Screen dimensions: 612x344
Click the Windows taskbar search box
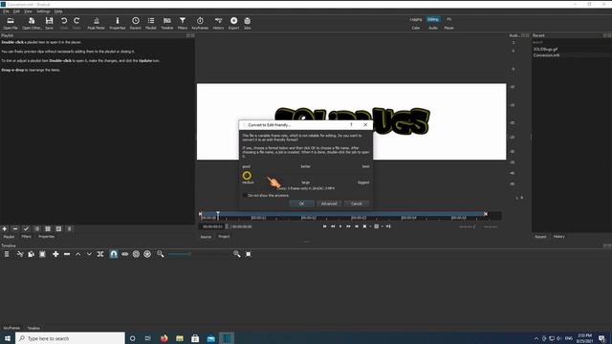pos(70,338)
